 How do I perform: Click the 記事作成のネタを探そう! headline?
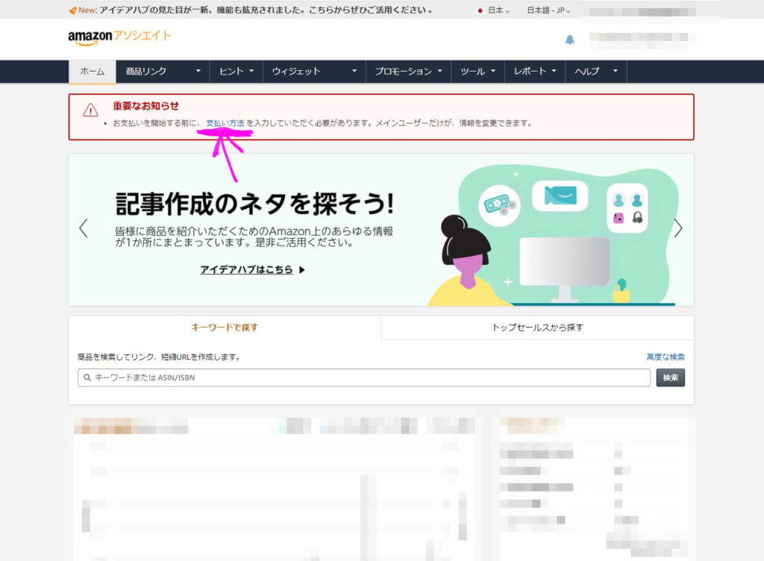click(254, 204)
